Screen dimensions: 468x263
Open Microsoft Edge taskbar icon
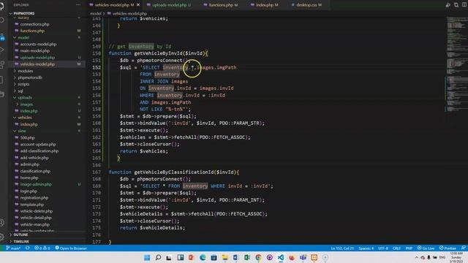point(203,257)
